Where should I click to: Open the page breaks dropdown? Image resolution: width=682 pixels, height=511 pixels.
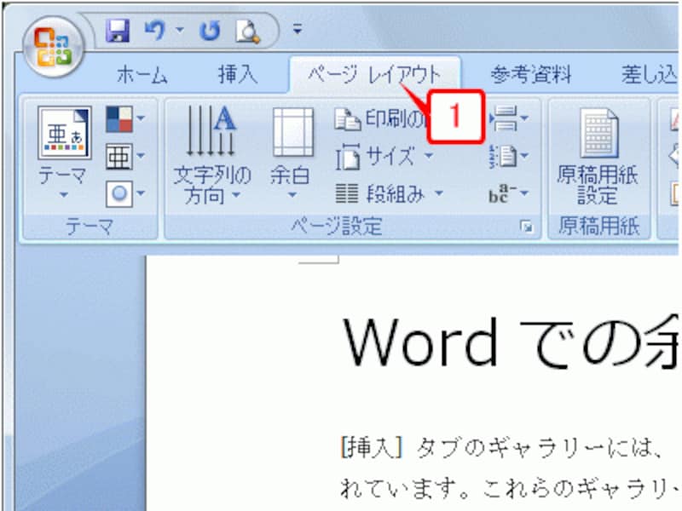508,118
